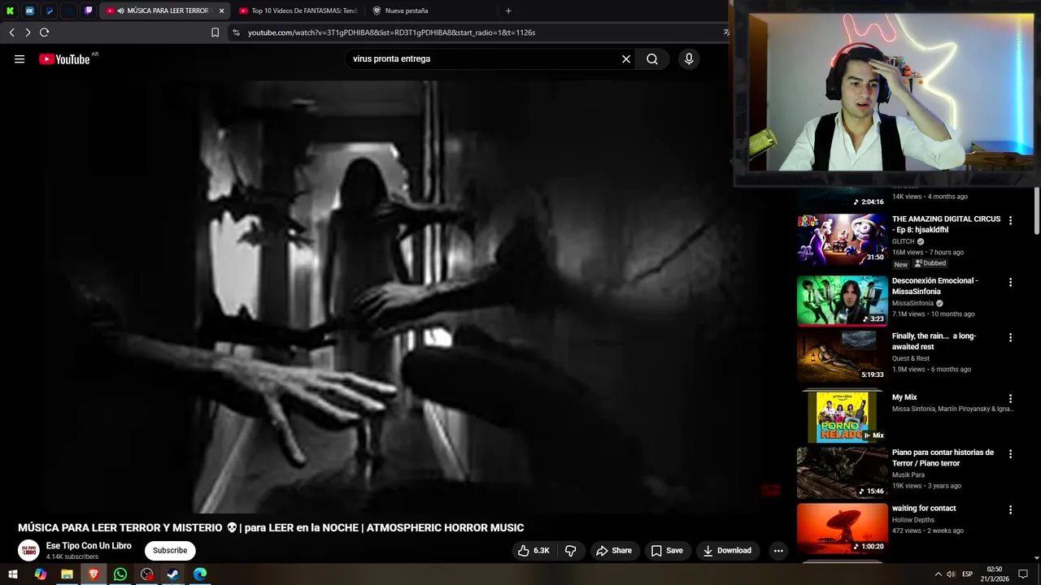Switch to pinned Kick tab

click(x=11, y=11)
